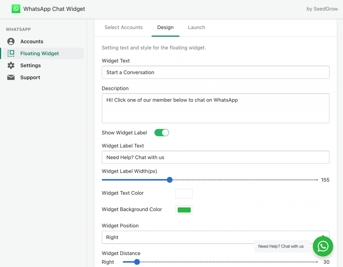Click the WhatsApp logo in the header
The width and height of the screenshot is (343, 267).
pyautogui.click(x=16, y=8)
